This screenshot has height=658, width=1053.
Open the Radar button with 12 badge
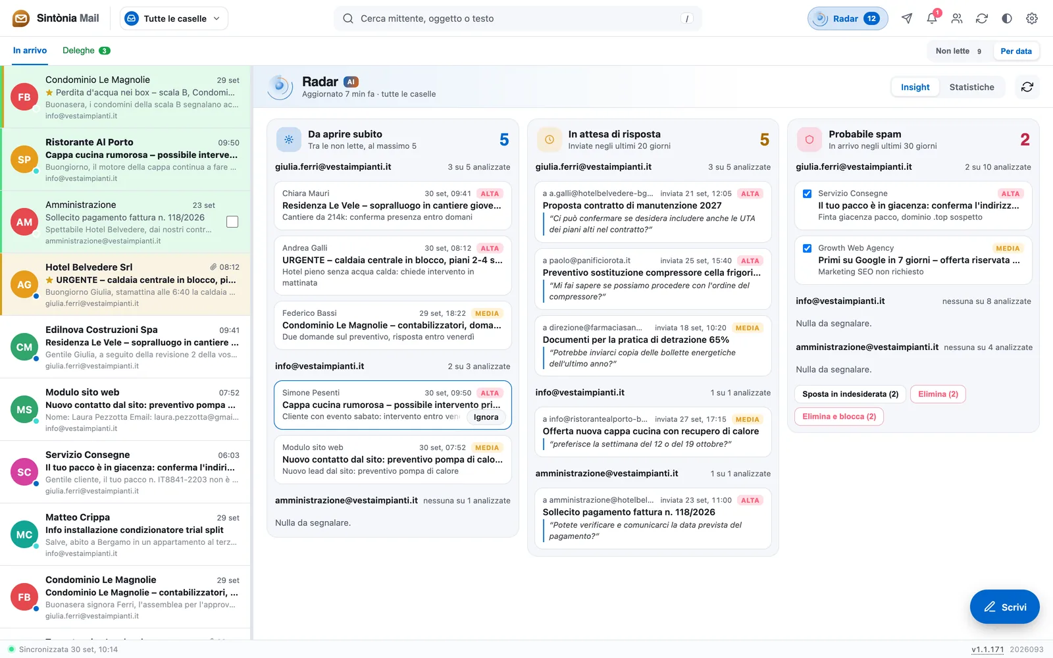[x=848, y=18]
